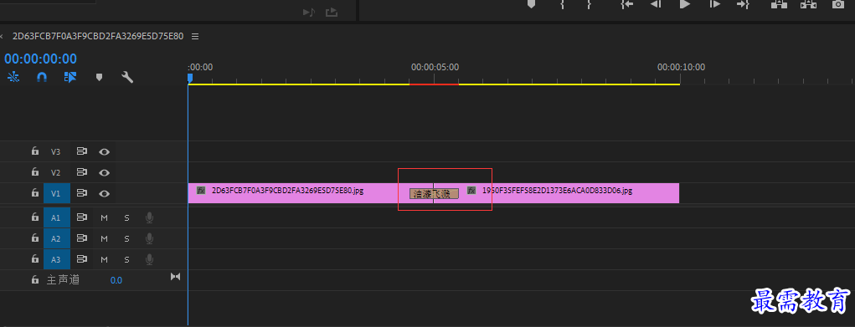Click the fx badge on the second clip
Viewport: 855px width, 327px height.
[x=471, y=190]
